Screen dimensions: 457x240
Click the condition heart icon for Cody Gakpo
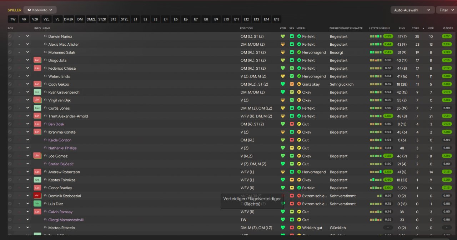(x=283, y=84)
